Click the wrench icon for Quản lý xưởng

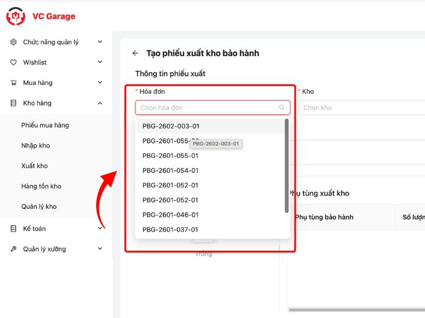(13, 249)
